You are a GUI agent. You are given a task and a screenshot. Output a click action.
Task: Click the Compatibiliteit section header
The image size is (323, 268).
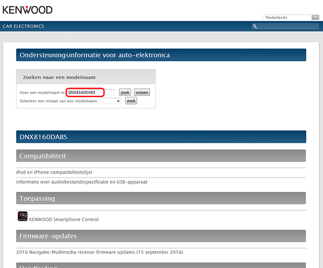pyautogui.click(x=161, y=156)
